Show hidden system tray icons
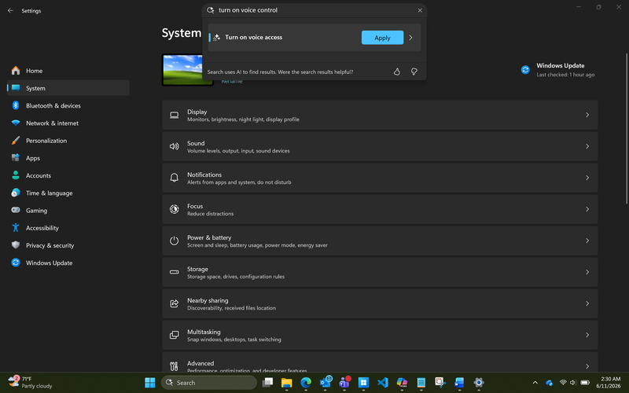Viewport: 629px width, 393px height. tap(535, 383)
